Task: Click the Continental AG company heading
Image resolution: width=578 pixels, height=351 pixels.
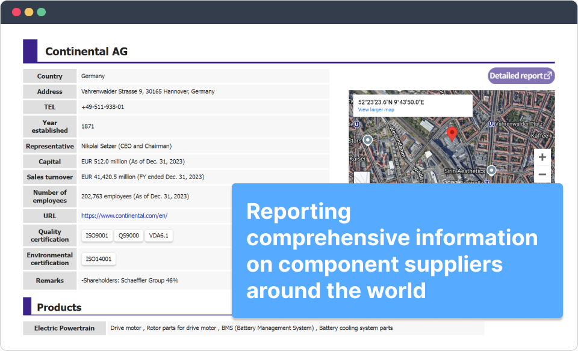Action: coord(86,52)
